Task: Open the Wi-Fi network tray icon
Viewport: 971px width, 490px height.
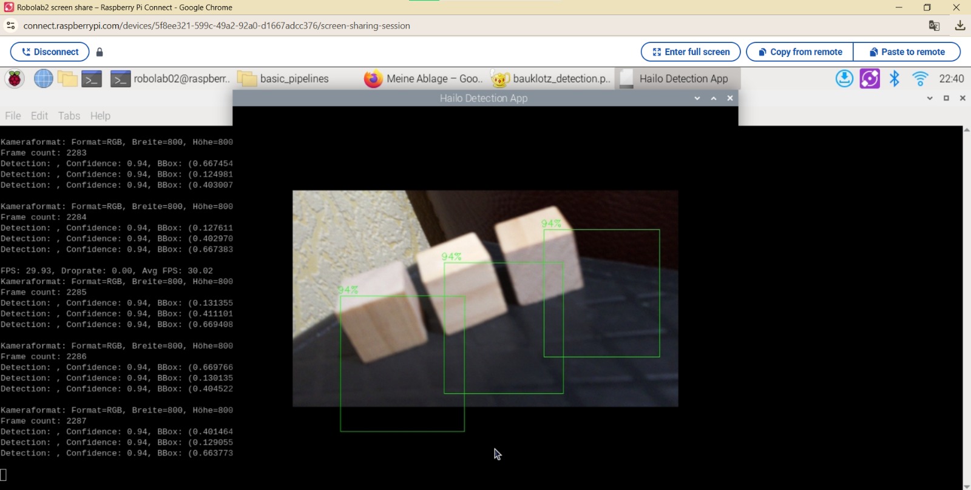Action: [x=920, y=79]
